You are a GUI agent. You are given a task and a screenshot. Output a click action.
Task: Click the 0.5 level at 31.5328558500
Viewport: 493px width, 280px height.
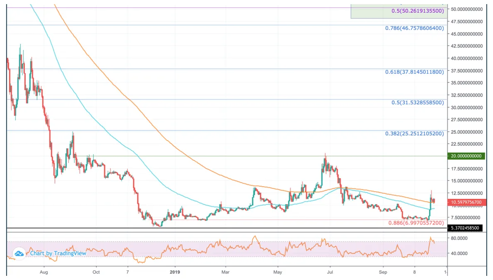pyautogui.click(x=417, y=102)
